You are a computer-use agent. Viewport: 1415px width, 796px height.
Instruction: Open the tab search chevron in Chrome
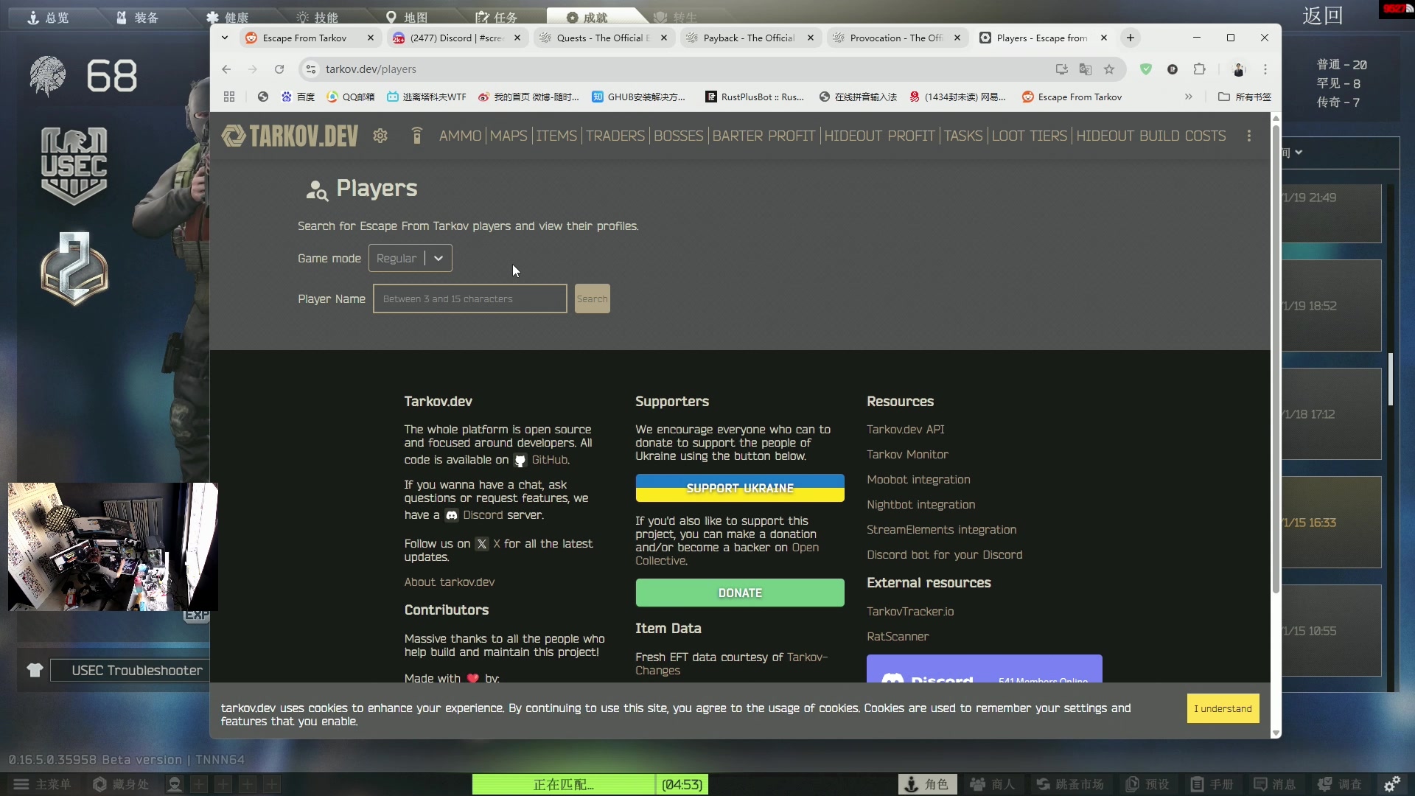coord(225,38)
